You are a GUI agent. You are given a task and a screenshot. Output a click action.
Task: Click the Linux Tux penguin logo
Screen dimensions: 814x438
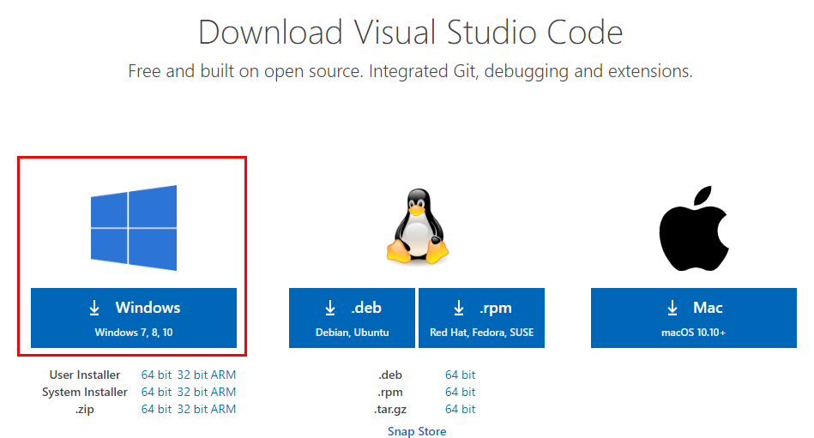(x=418, y=227)
